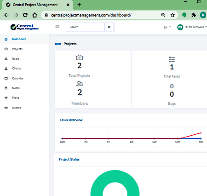The height and width of the screenshot is (196, 207).
Task: Reload the page with refresh icon
Action: pos(25,15)
